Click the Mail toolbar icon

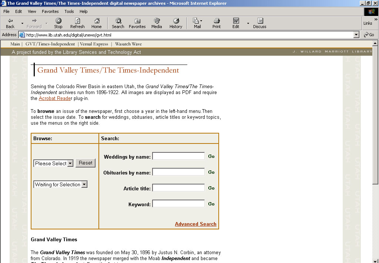tap(197, 23)
